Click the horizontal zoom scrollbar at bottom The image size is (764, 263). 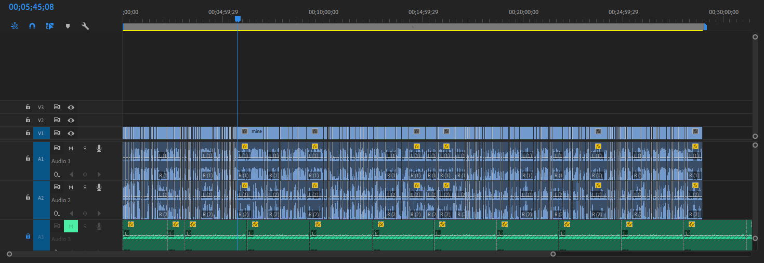pos(281,254)
